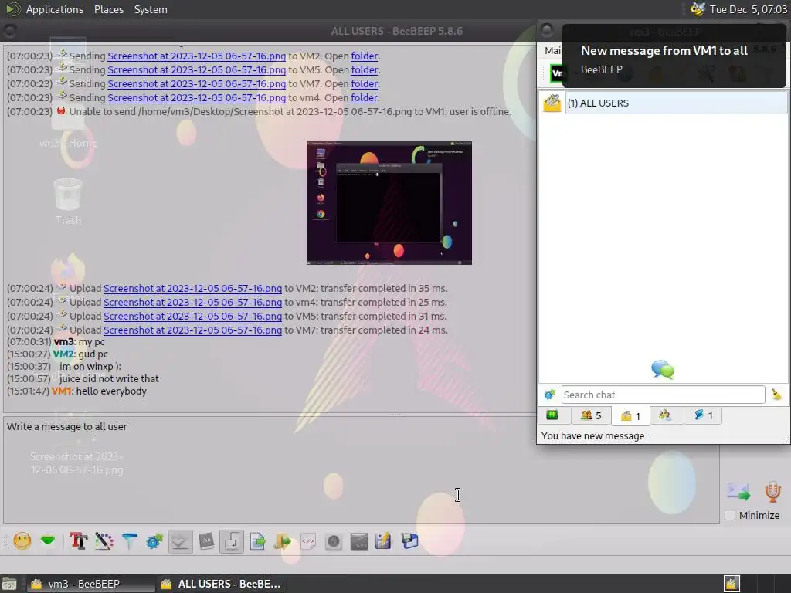Open the text color picker pencil icon
The width and height of the screenshot is (791, 593).
[104, 541]
